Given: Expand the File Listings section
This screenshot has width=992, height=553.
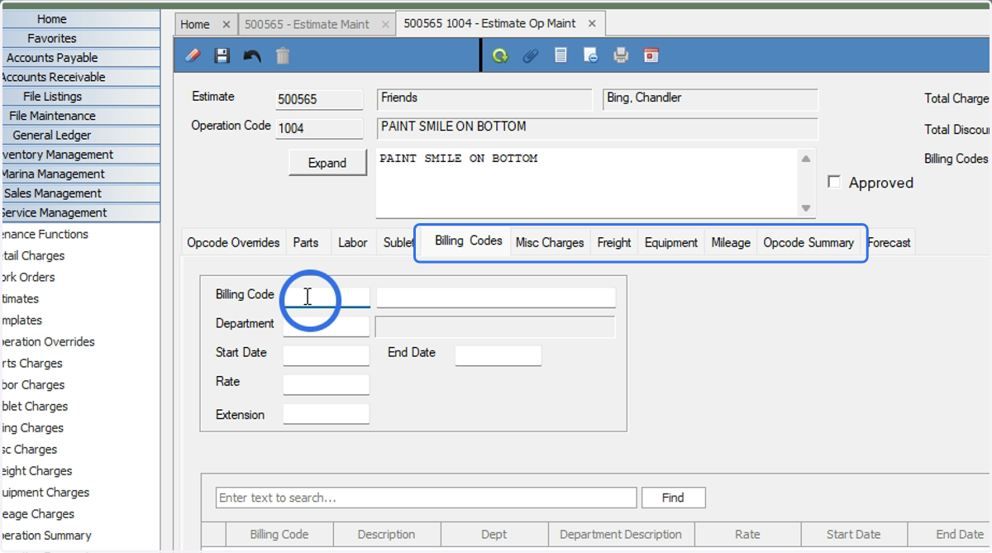Looking at the screenshot, I should [x=80, y=97].
